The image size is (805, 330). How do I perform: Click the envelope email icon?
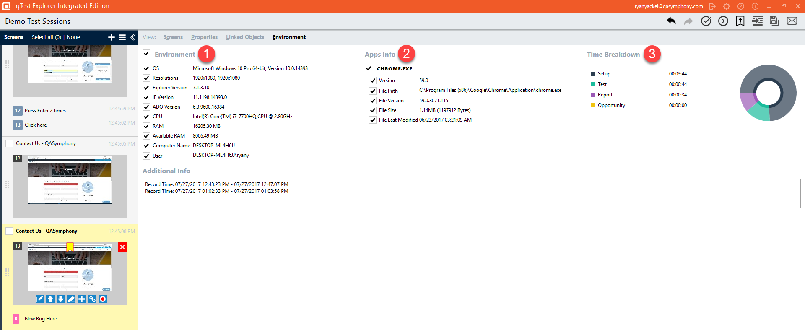[x=792, y=21]
